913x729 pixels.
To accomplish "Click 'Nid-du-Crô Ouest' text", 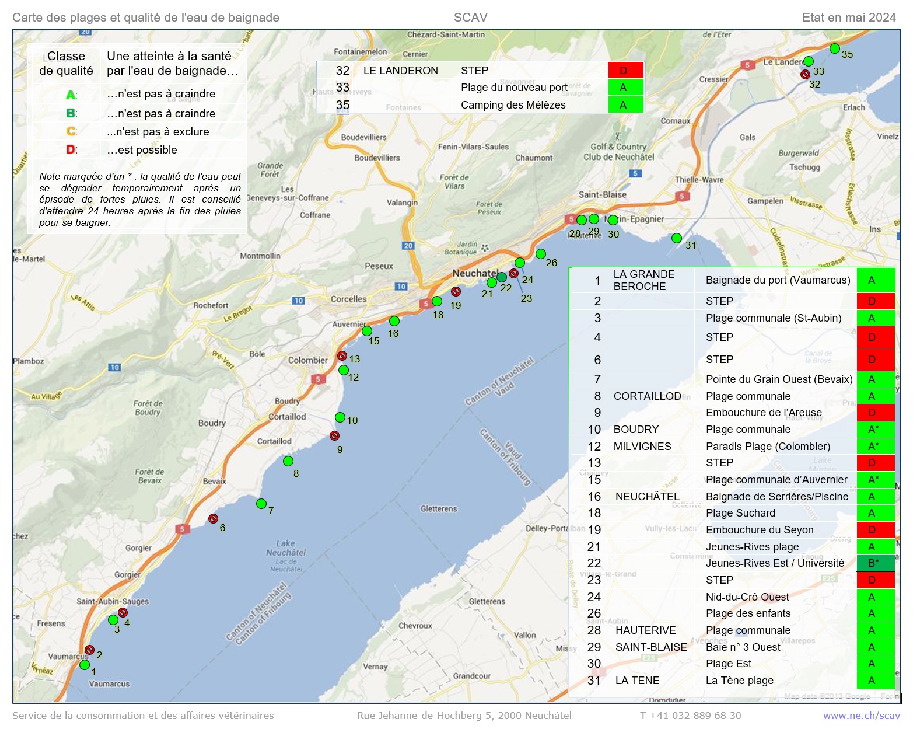I will point(747,597).
